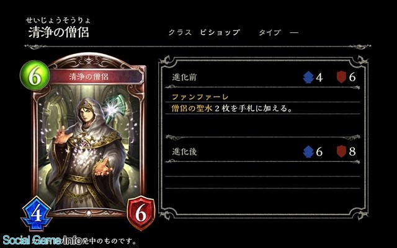Click the blue attack icon in 進化前 row
397x248 pixels.
[x=308, y=77]
